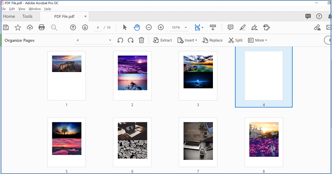332x174 pixels.
Task: Select page 6 thumbnail
Action: click(x=132, y=142)
